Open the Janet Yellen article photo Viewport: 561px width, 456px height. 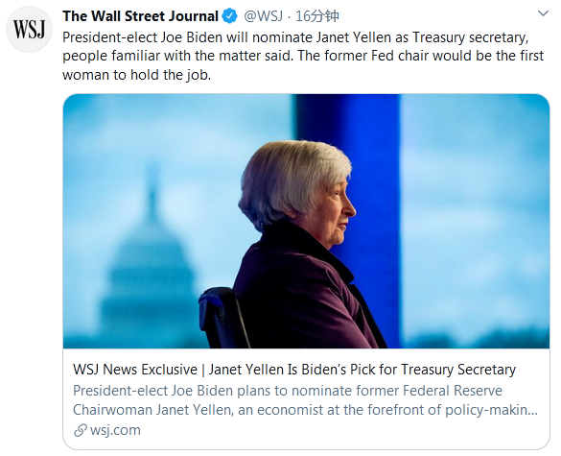coord(306,221)
